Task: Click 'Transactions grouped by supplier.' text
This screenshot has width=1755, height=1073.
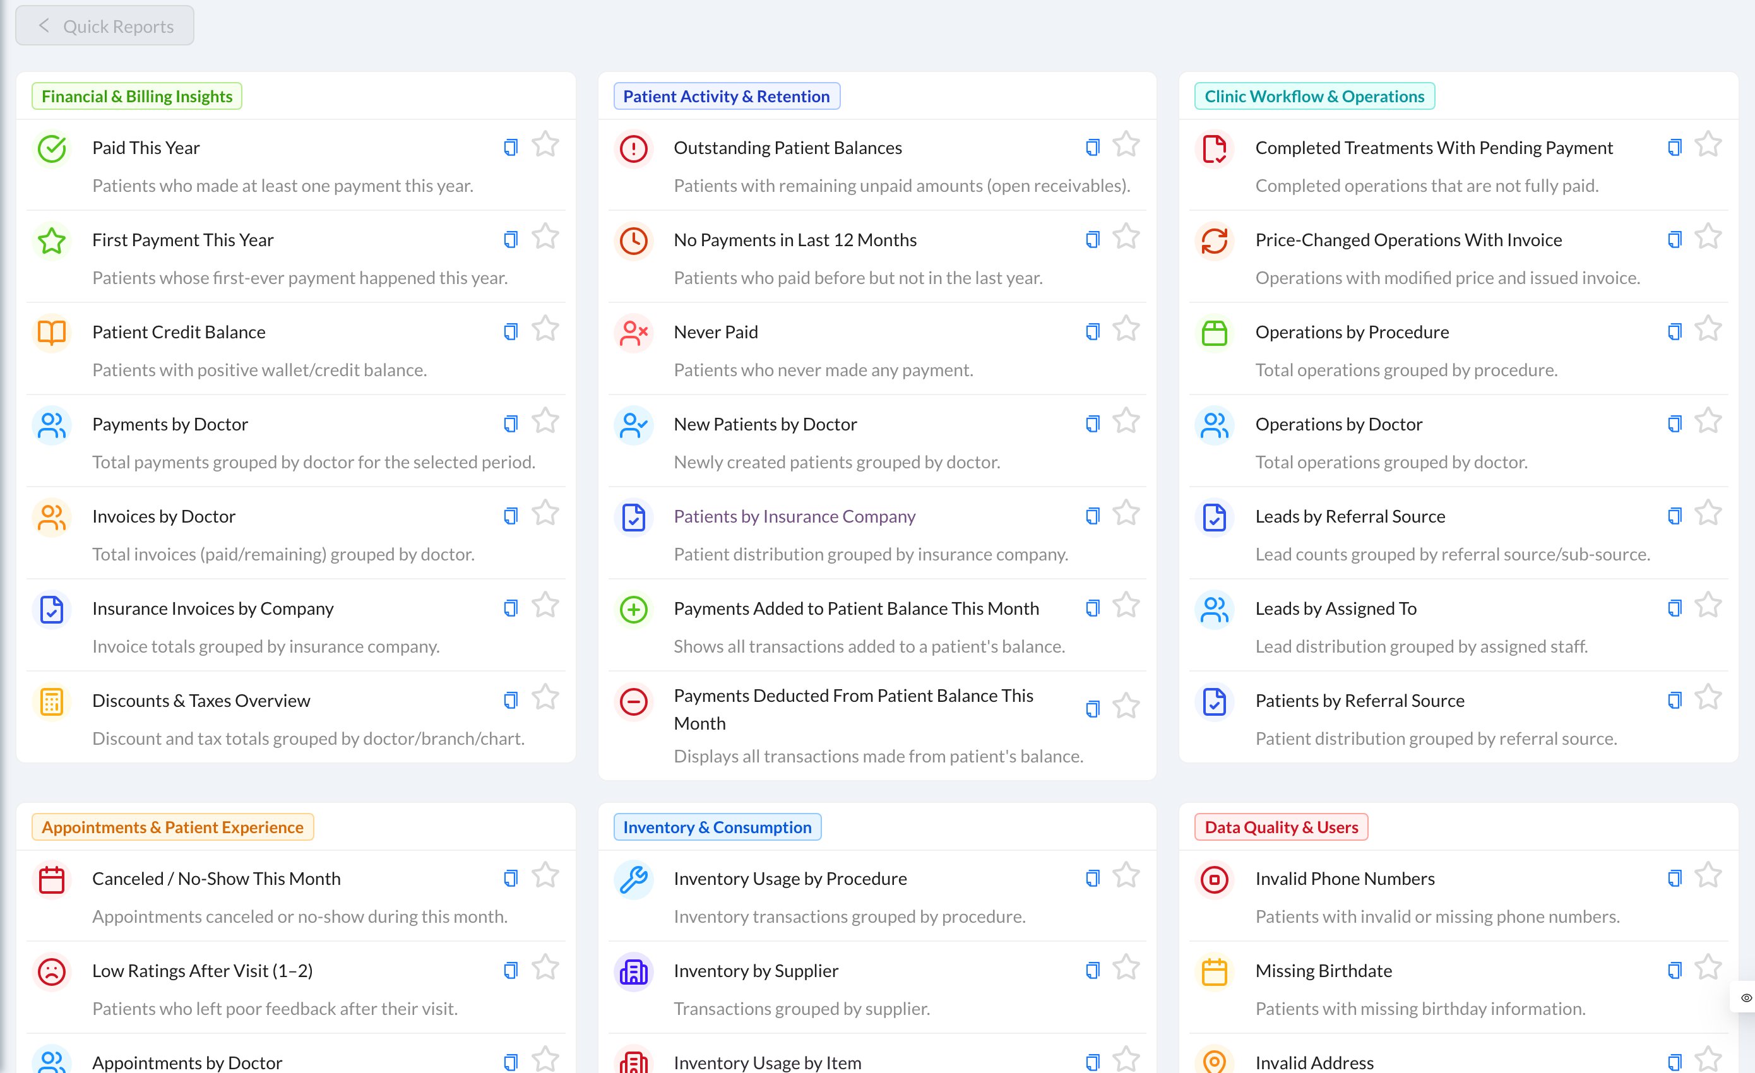Action: tap(802, 1009)
